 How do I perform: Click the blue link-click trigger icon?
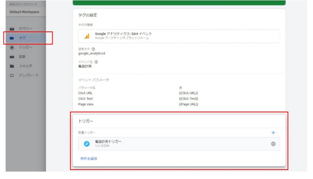tap(87, 144)
